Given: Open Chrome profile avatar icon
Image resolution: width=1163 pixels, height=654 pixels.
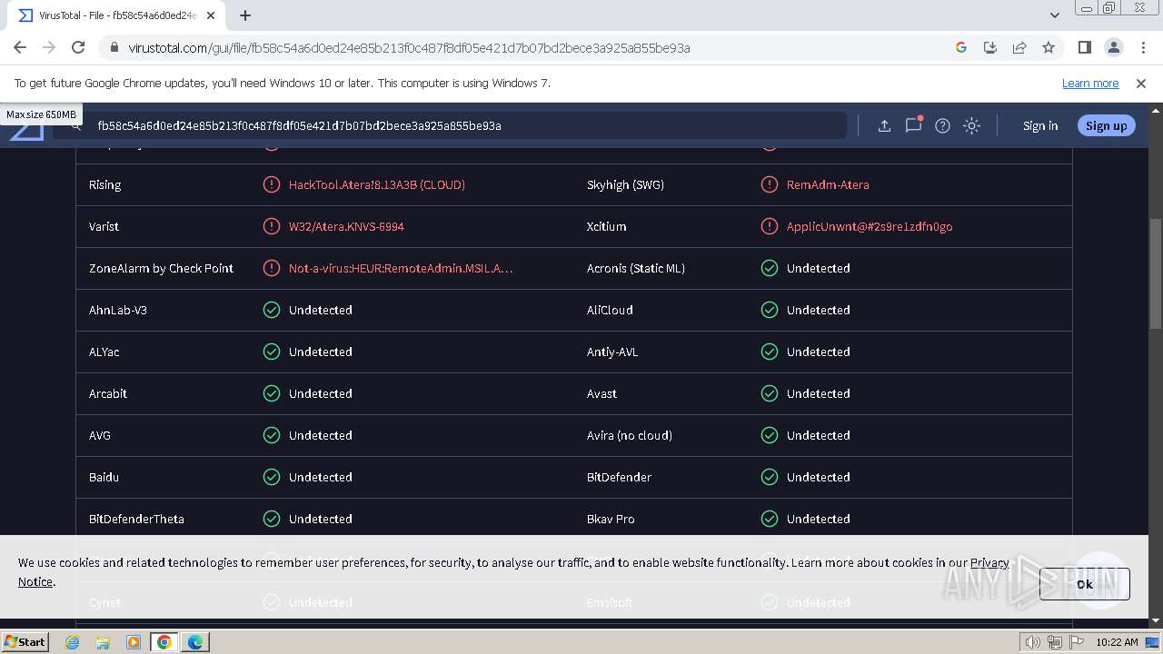Looking at the screenshot, I should tap(1113, 47).
